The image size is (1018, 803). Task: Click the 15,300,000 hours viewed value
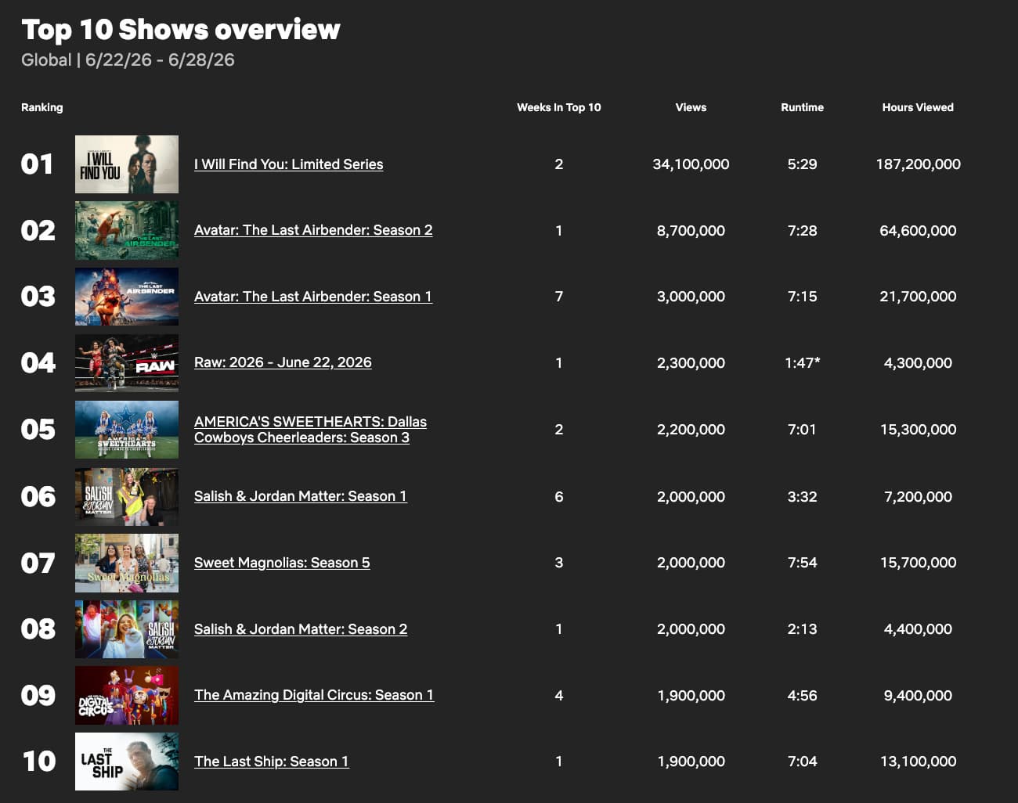(x=918, y=430)
